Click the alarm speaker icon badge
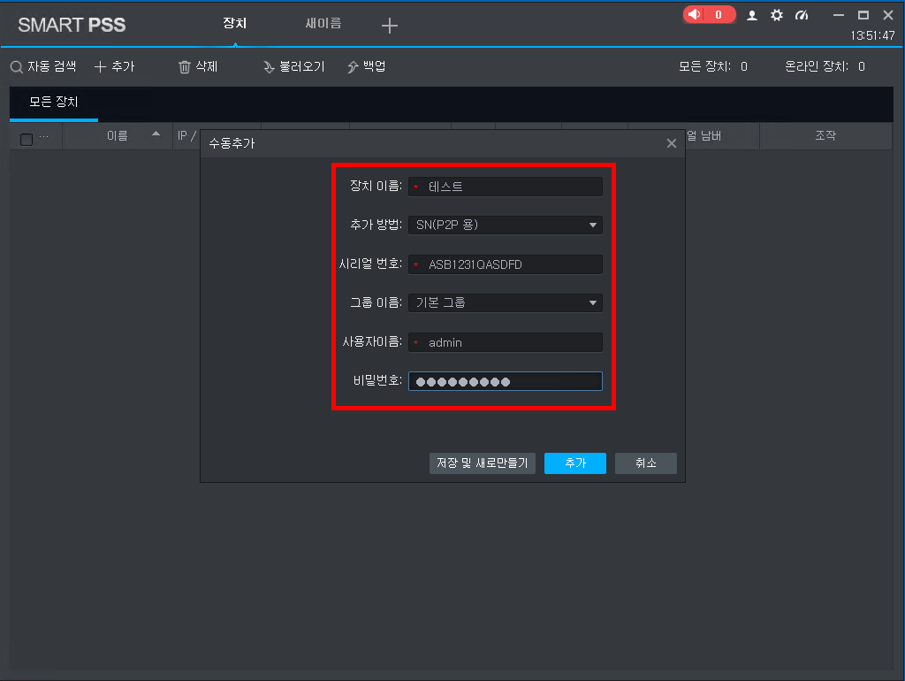905x681 pixels. (x=695, y=14)
